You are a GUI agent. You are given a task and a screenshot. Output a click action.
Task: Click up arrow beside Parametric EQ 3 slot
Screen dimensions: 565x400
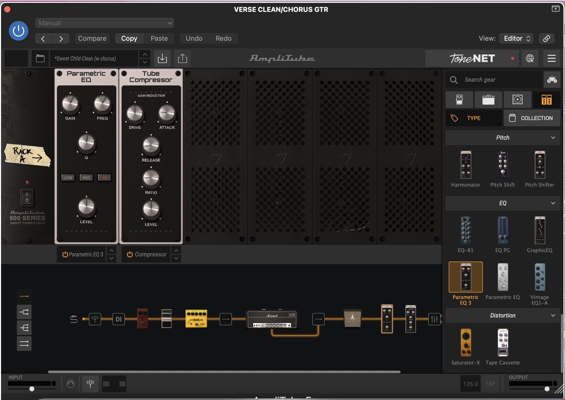[111, 250]
